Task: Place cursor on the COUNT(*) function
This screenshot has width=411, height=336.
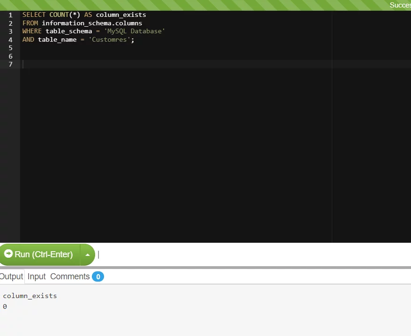Action: tap(65, 15)
